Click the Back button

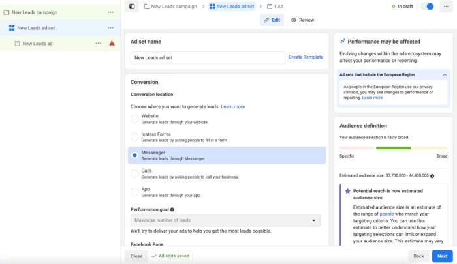418,256
